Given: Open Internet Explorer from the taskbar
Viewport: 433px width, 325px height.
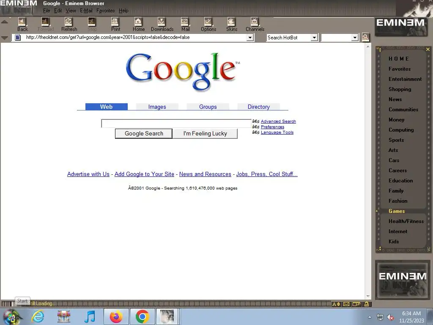Looking at the screenshot, I should coord(38,317).
